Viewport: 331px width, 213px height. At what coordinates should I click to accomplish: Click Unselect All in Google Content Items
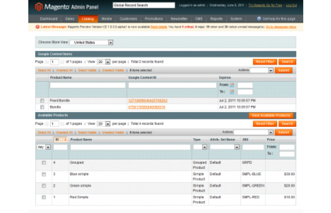click(x=64, y=71)
